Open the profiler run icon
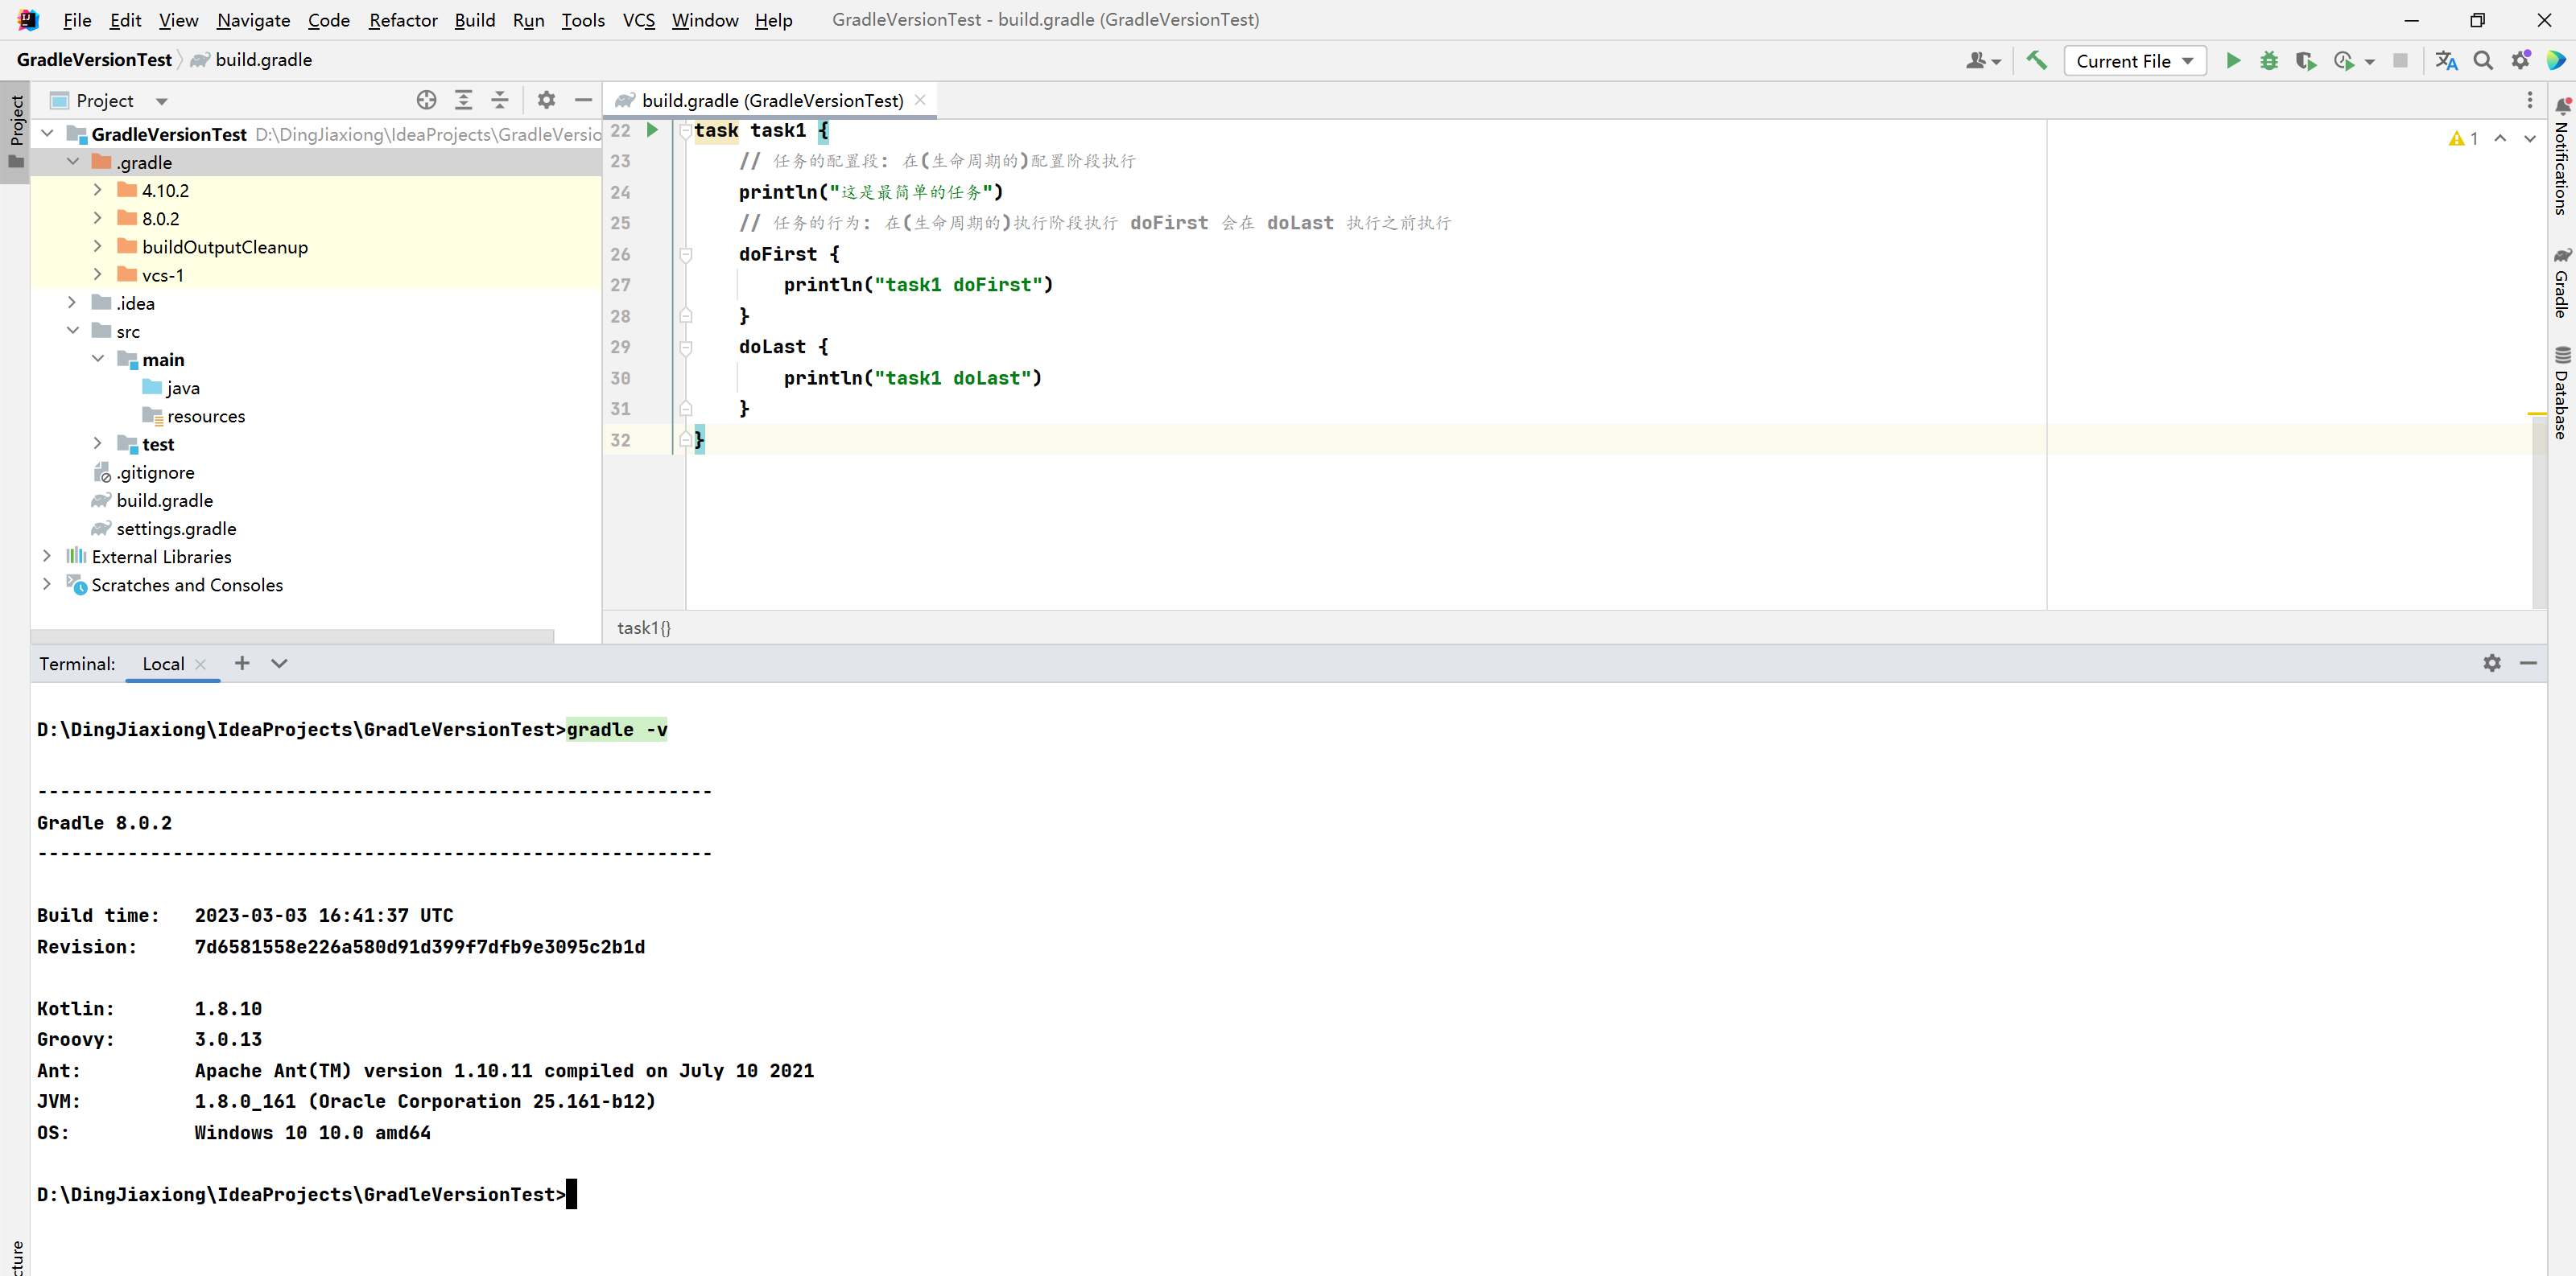This screenshot has height=1276, width=2576. pyautogui.click(x=2344, y=61)
